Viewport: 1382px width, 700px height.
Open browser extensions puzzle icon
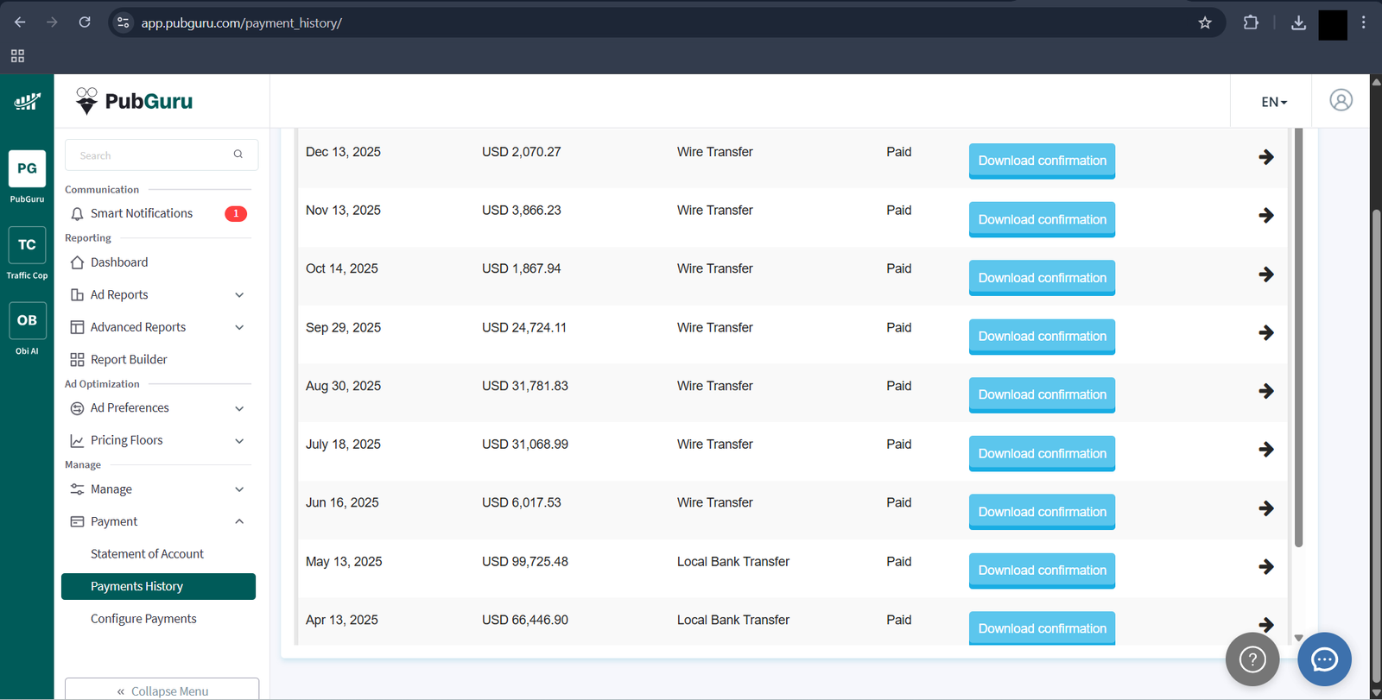tap(1251, 22)
